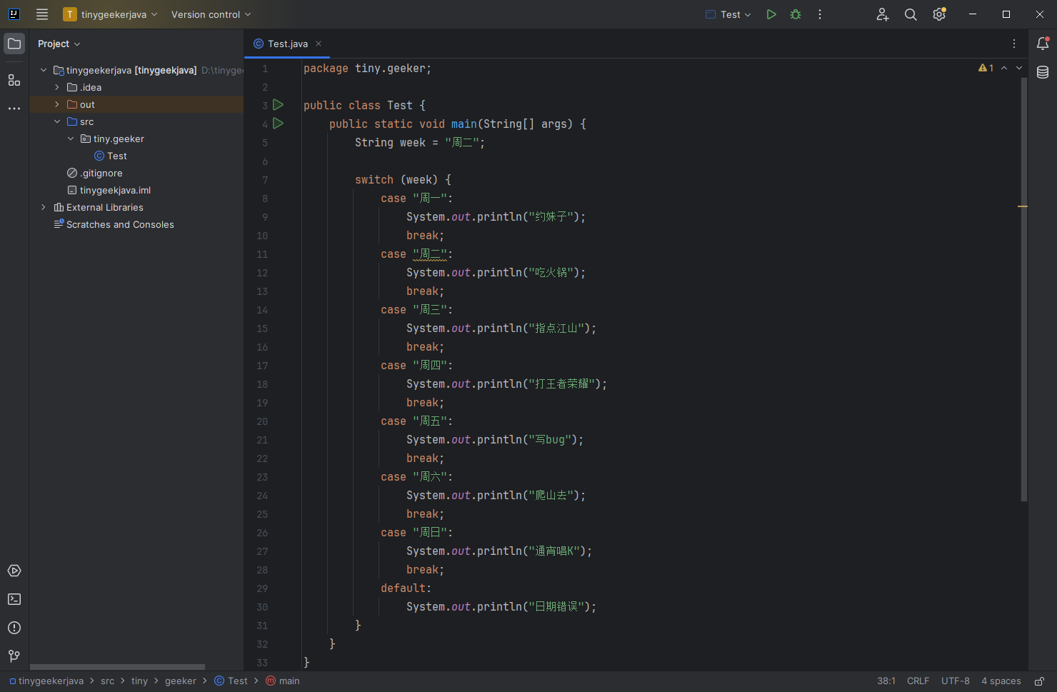Collapse the tinygeekerjava root node
The image size is (1057, 692).
(44, 70)
